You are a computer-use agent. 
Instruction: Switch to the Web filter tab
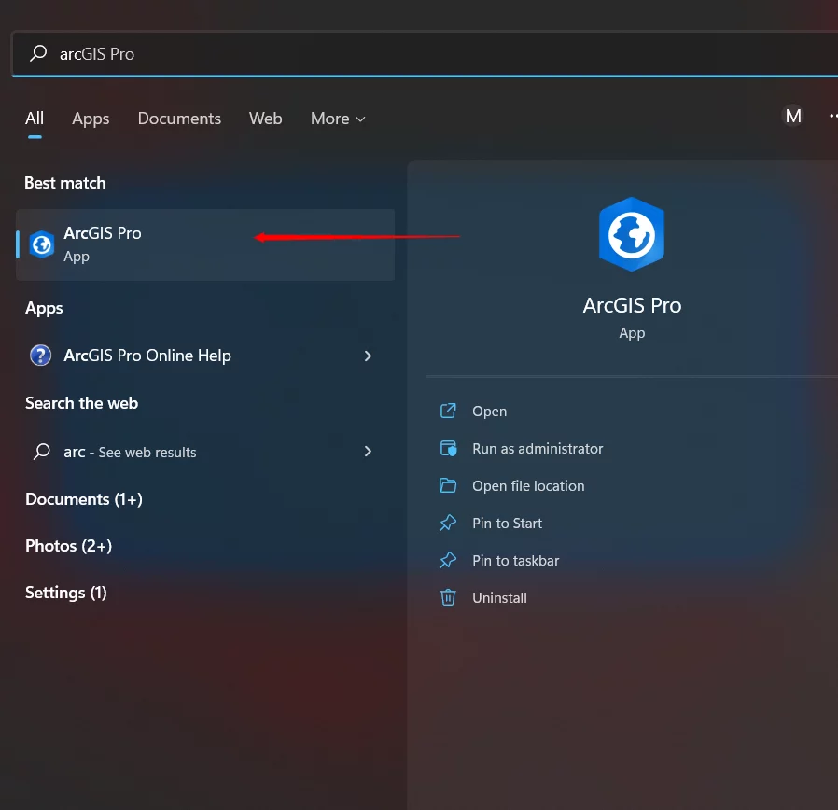266,119
